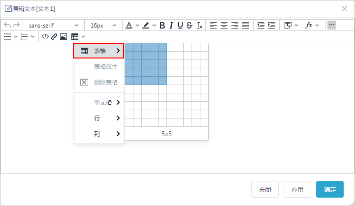Expand bullet list style options

[x=16, y=36]
